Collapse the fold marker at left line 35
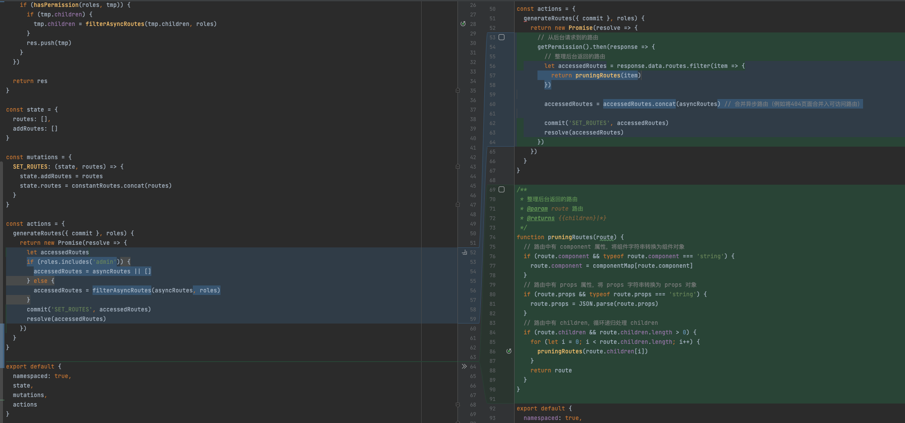905x423 pixels. click(457, 90)
